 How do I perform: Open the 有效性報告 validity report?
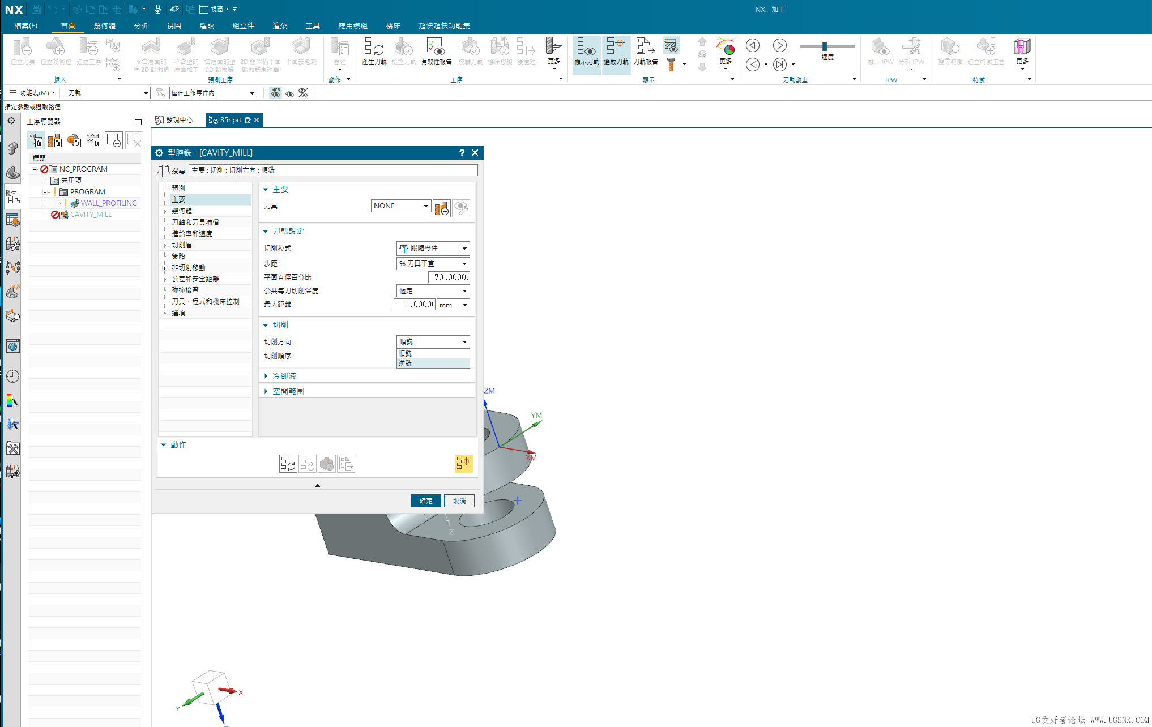click(436, 51)
